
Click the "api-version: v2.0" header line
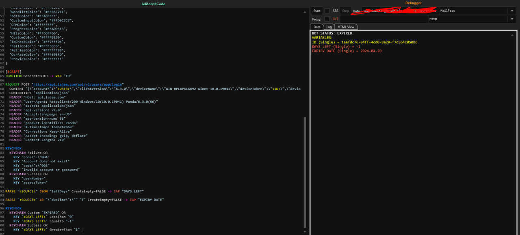click(x=35, y=110)
